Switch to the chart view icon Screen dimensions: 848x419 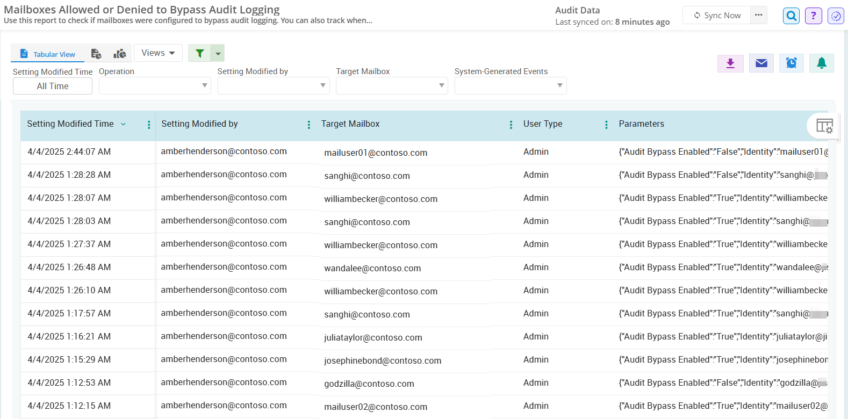pos(120,54)
